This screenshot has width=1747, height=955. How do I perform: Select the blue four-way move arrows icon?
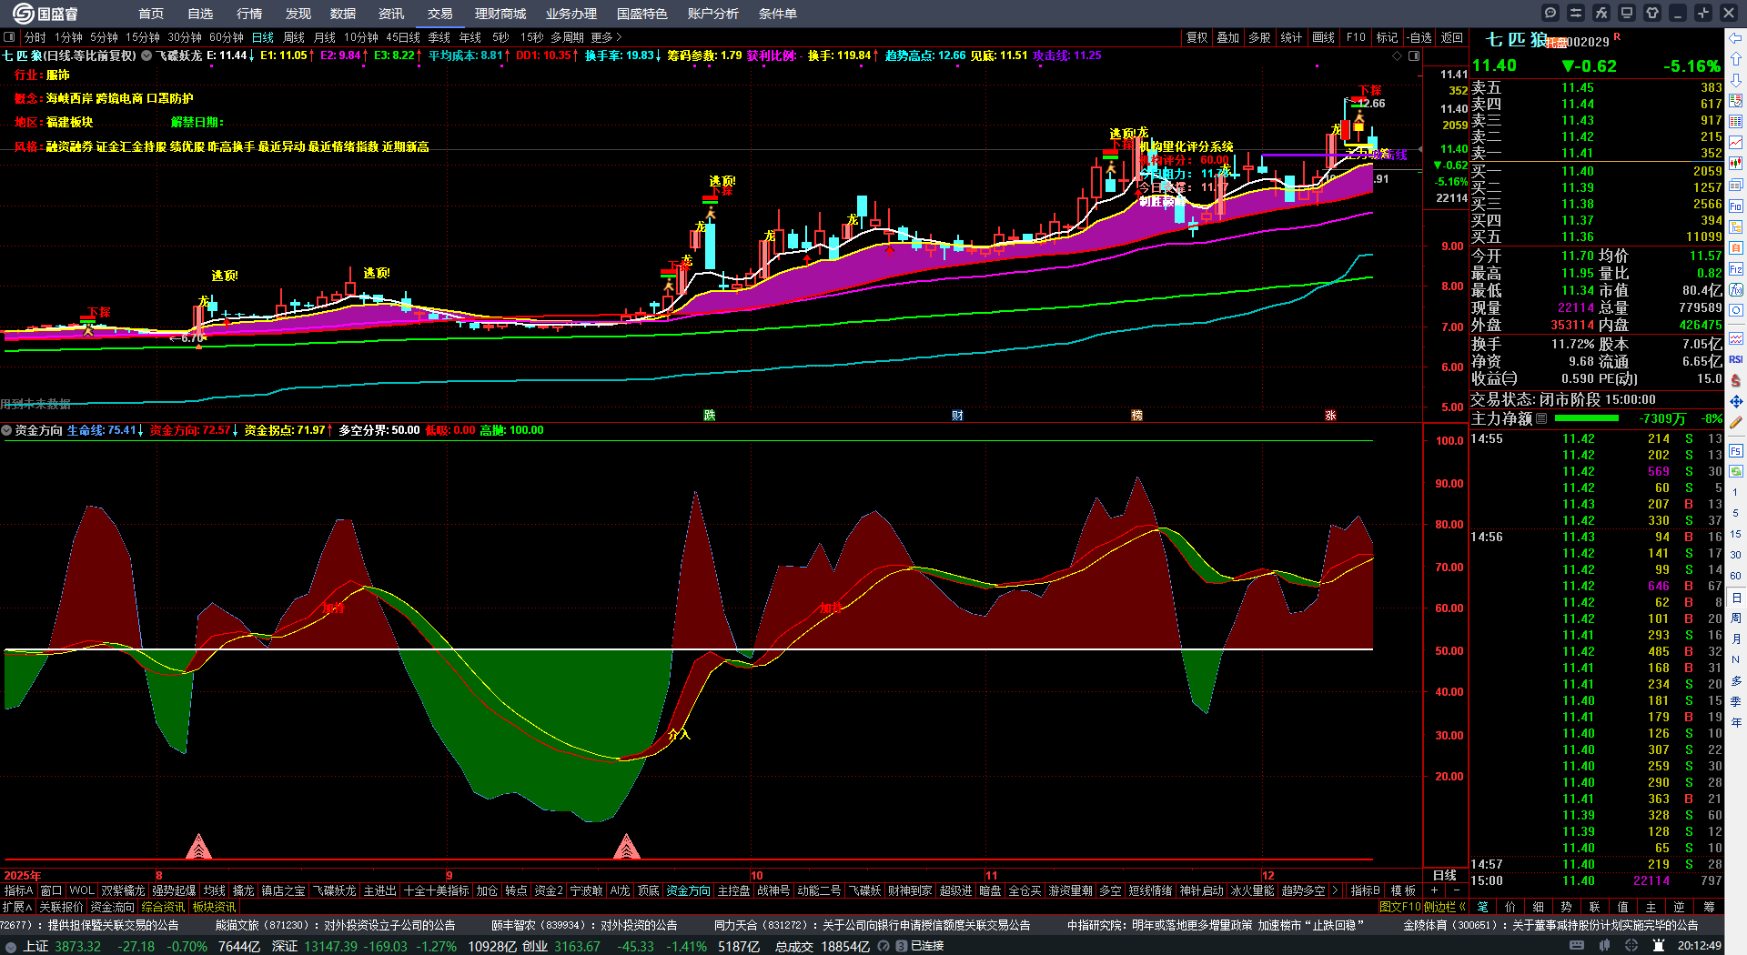pyautogui.click(x=1736, y=401)
